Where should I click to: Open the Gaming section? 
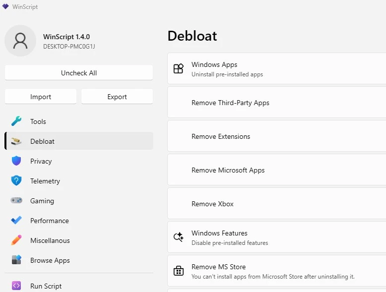tap(79, 200)
